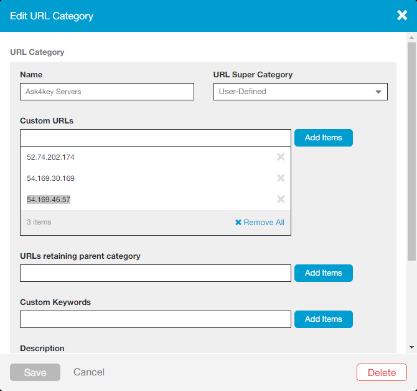This screenshot has height=391, width=417.
Task: Delete 54.169.30.169 using its X icon
Action: (281, 178)
